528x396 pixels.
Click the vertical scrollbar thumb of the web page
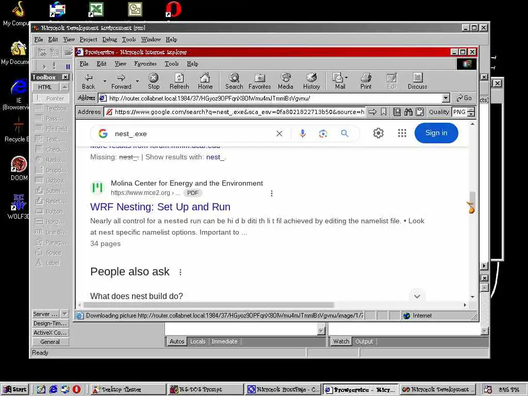472,202
